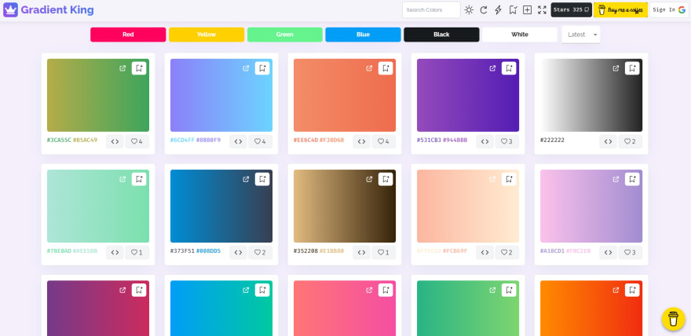The height and width of the screenshot is (336, 691).
Task: Select the Yellow color filter
Action: coord(207,35)
